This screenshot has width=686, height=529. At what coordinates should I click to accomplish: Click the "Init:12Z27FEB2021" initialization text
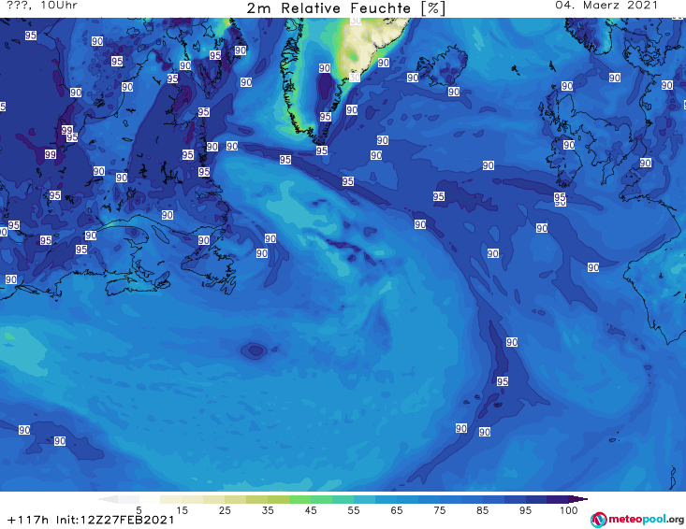(x=115, y=520)
